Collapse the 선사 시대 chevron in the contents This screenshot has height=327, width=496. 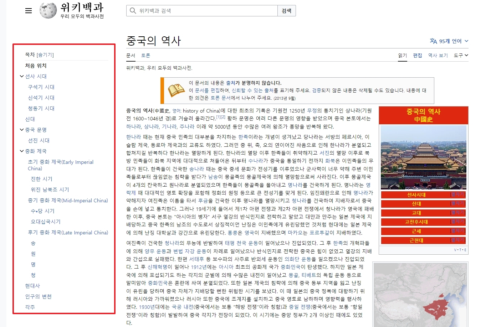click(21, 76)
